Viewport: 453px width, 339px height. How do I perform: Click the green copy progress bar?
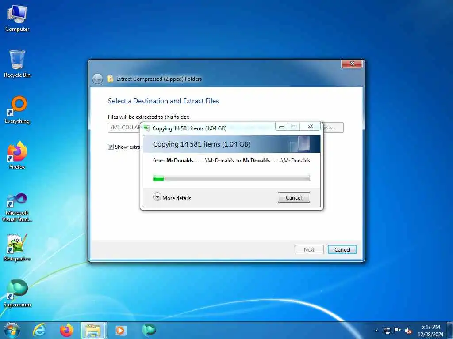231,178
